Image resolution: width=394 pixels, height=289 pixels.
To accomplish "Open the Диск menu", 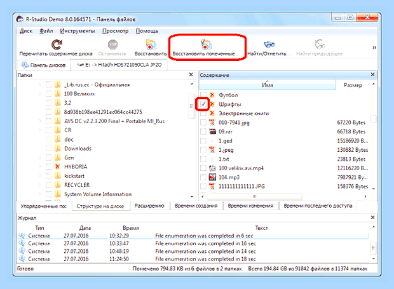I will [26, 31].
